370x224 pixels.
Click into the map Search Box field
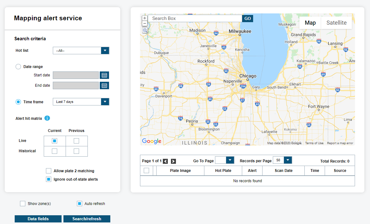point(195,18)
